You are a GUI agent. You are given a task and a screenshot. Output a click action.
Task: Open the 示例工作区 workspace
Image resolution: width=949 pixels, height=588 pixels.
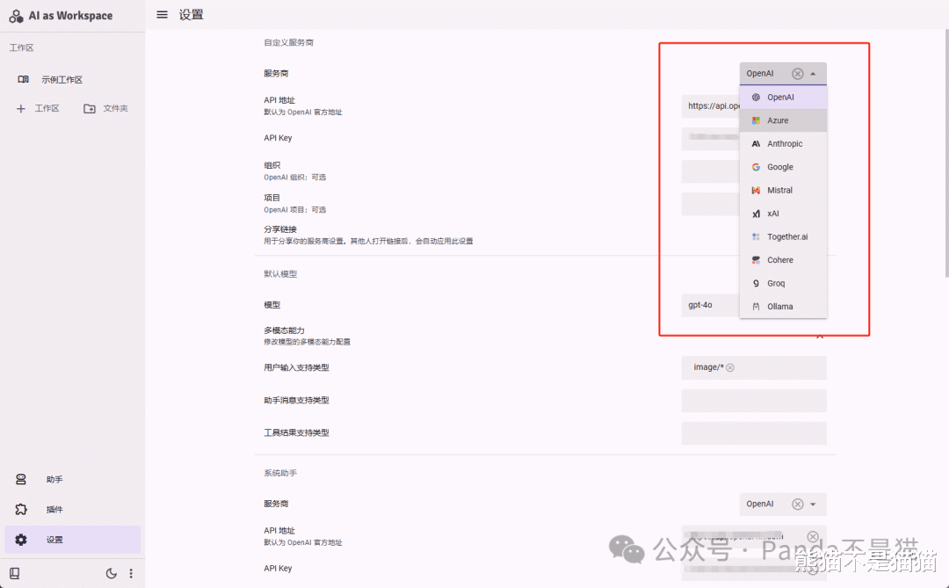73,79
